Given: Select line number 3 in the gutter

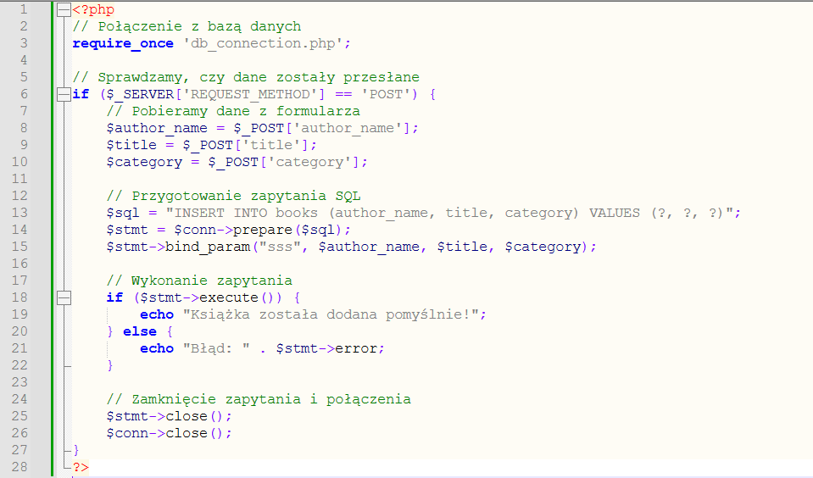Looking at the screenshot, I should pyautogui.click(x=25, y=43).
